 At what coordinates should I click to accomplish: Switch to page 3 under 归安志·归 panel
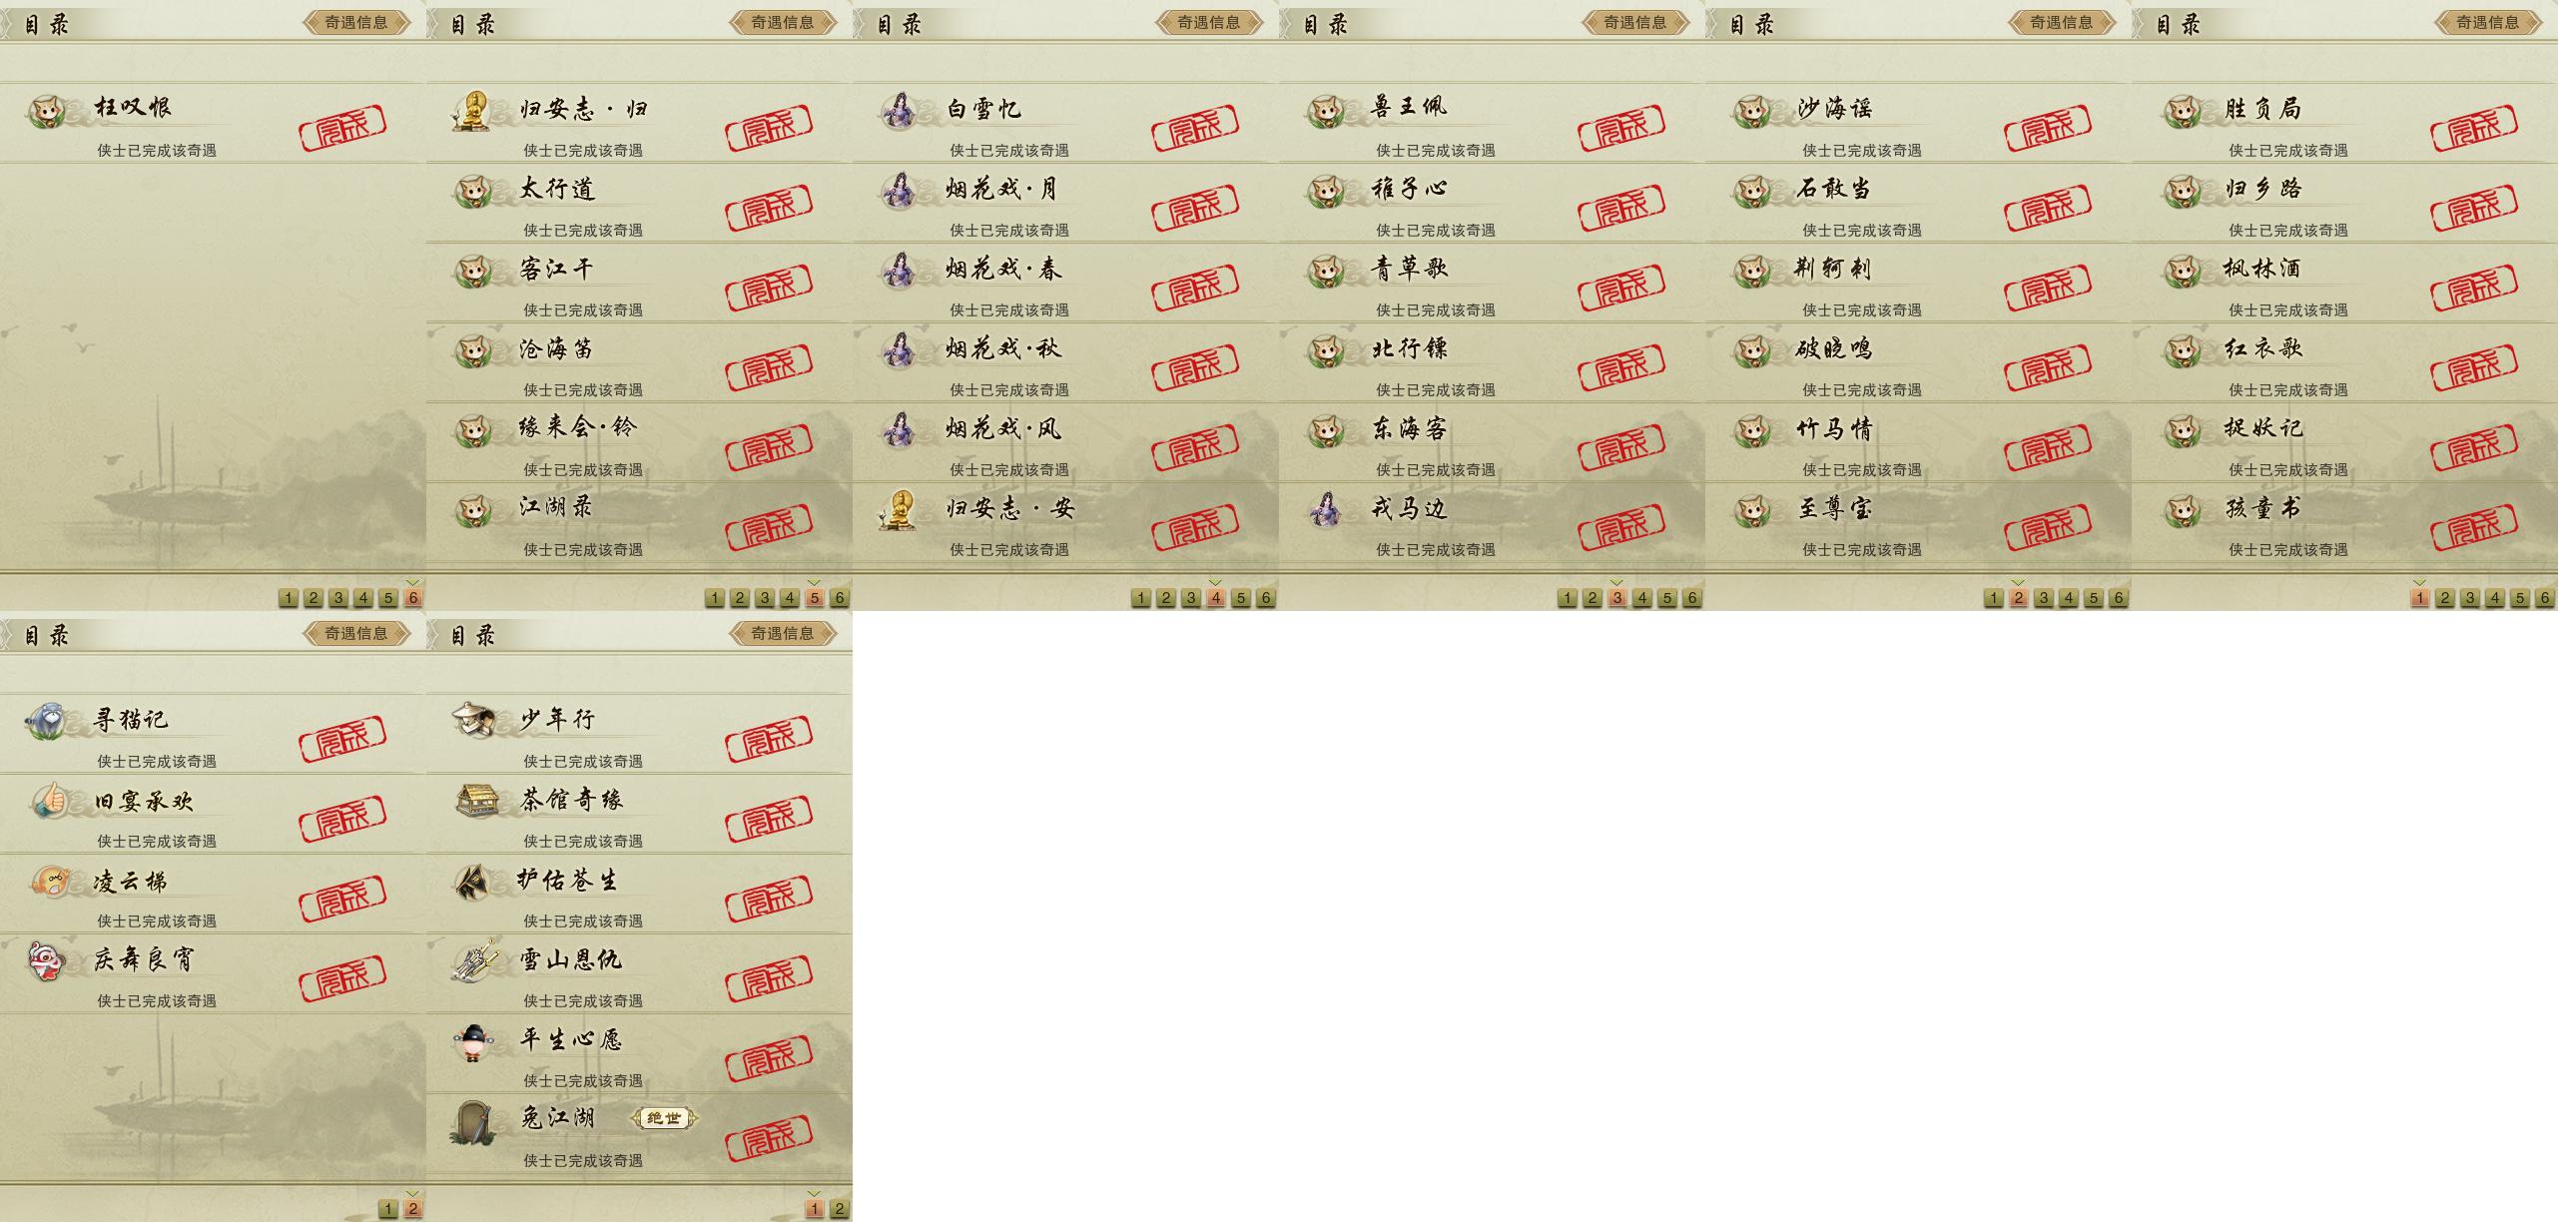pos(764,598)
